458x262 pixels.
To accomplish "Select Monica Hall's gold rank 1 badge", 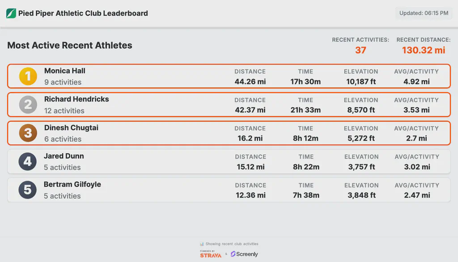I will (x=27, y=76).
